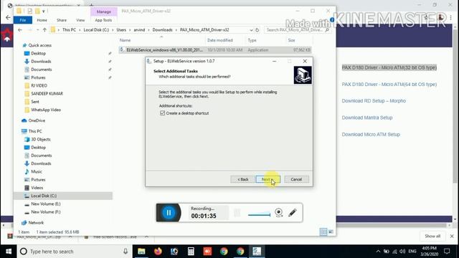This screenshot has height=258, width=459.
Task: Open New Volume (E:) drive
Action: coord(46,204)
